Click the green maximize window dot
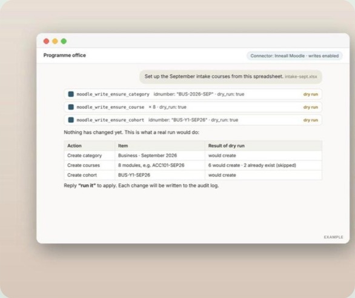The width and height of the screenshot is (355, 298). tap(64, 41)
